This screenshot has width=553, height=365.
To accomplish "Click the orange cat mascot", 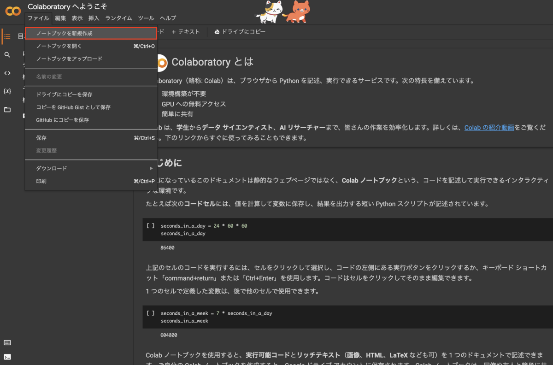I will coord(297,12).
